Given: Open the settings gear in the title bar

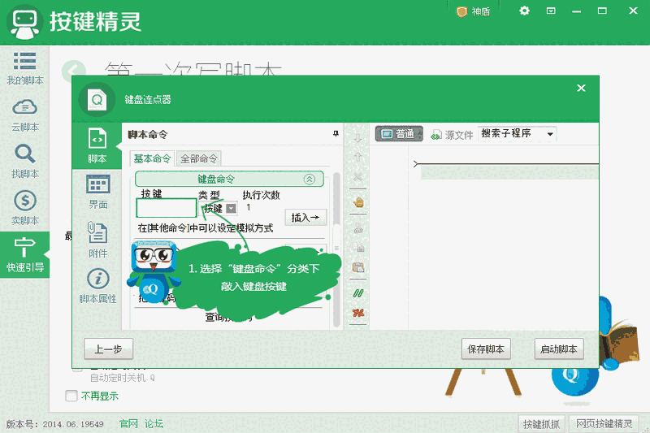Looking at the screenshot, I should (x=524, y=11).
